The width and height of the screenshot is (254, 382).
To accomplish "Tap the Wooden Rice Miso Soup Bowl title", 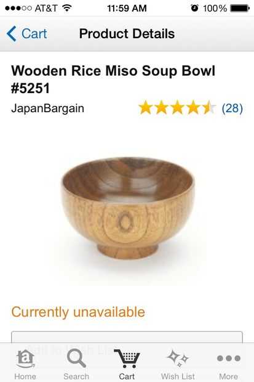I will point(113,79).
